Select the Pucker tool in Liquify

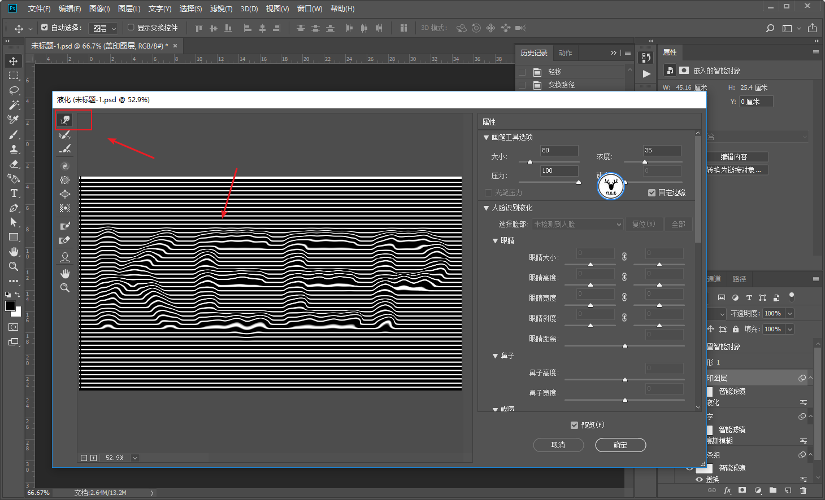(x=65, y=180)
